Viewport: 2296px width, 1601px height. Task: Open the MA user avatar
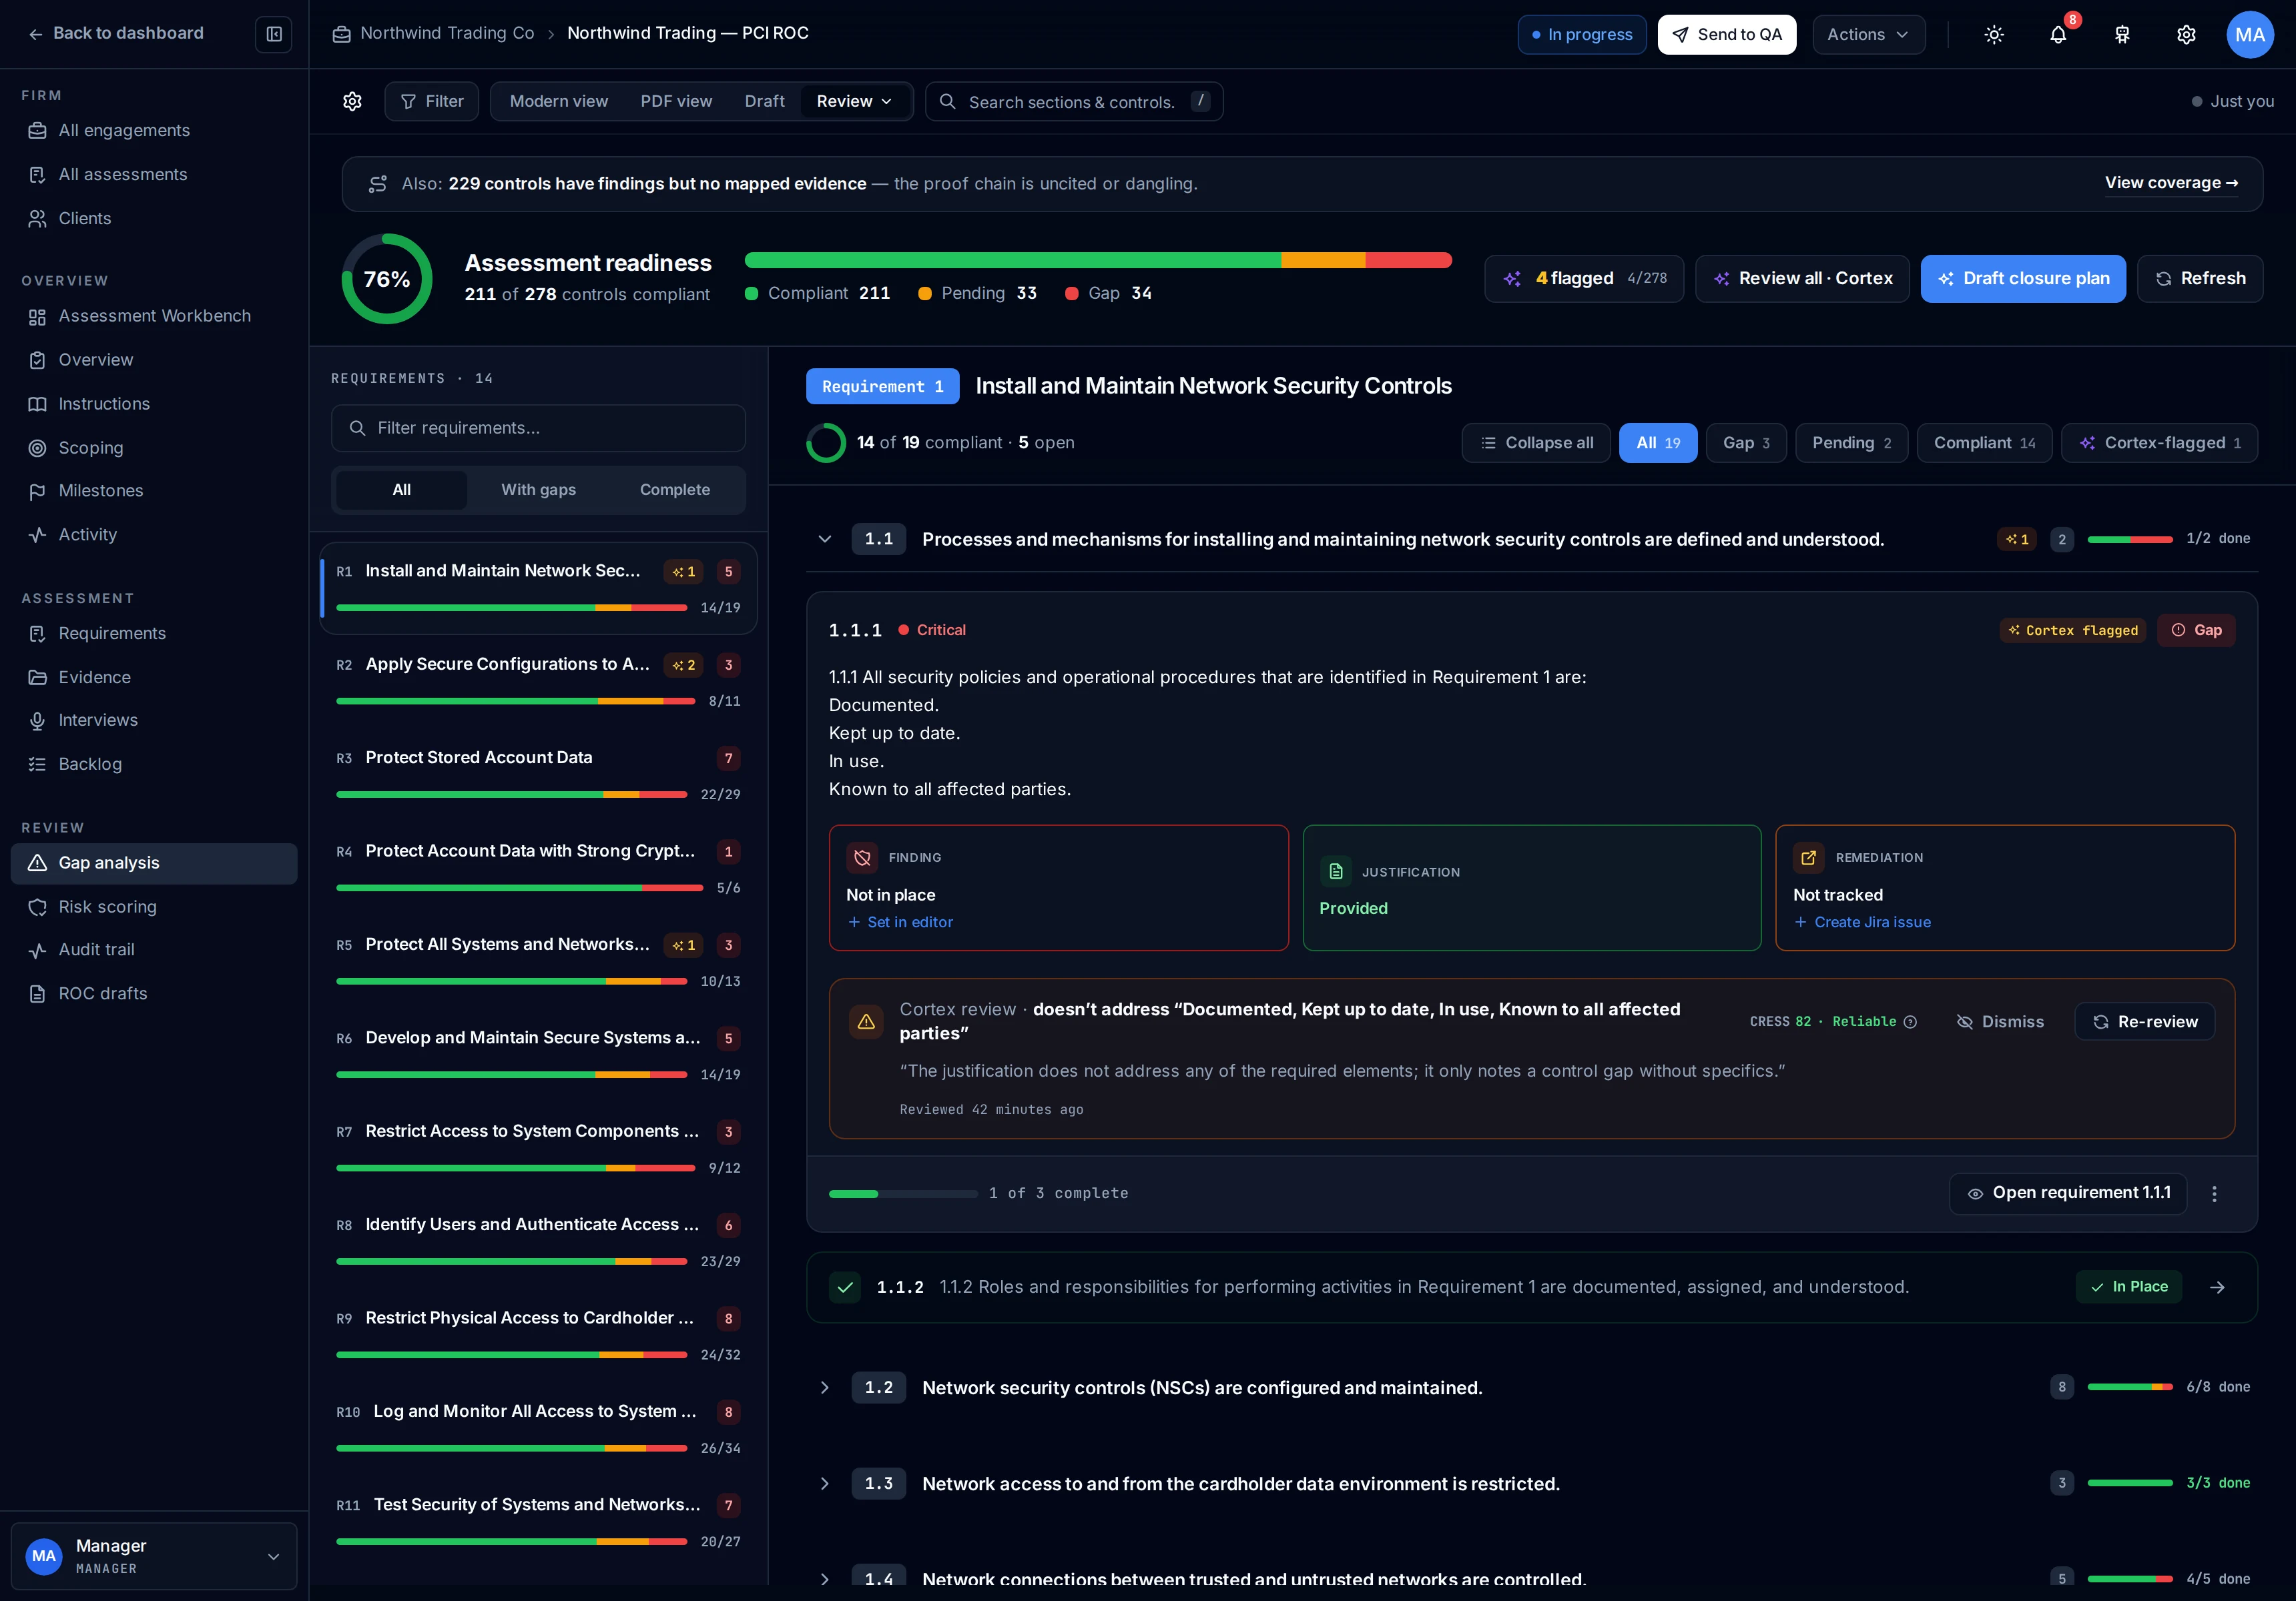[x=2250, y=35]
